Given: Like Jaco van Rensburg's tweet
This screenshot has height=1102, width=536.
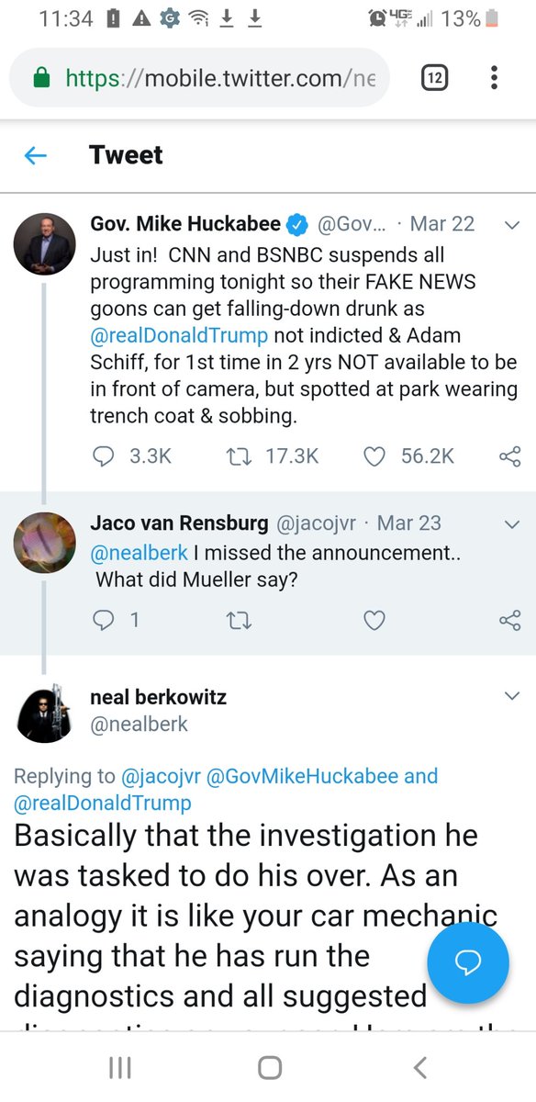Looking at the screenshot, I should [374, 621].
